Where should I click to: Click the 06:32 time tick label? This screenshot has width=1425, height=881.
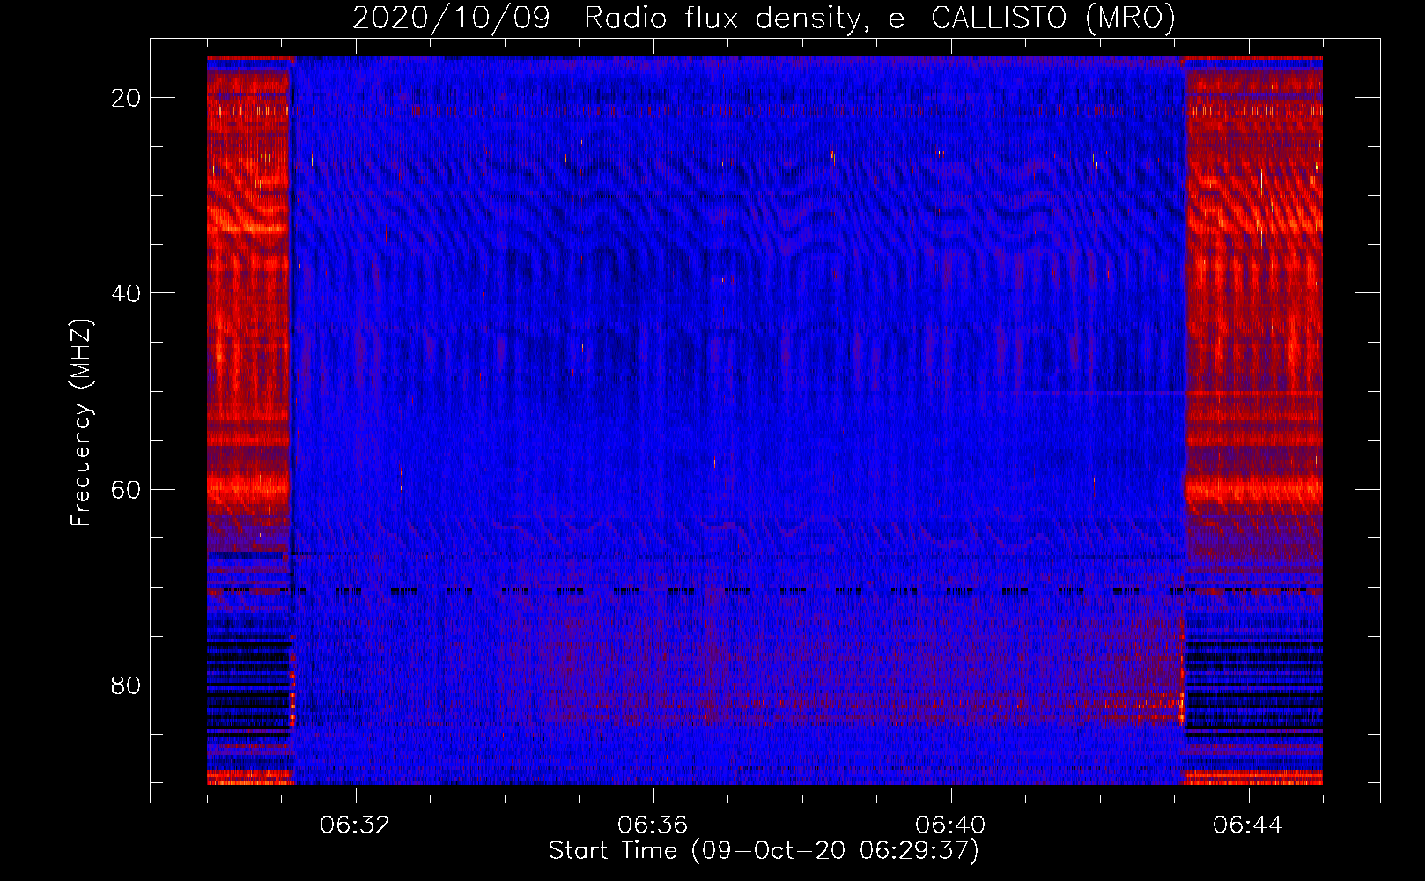pos(355,825)
